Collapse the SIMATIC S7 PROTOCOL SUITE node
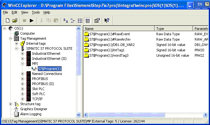This screenshot has width=210, height=125. point(16,48)
